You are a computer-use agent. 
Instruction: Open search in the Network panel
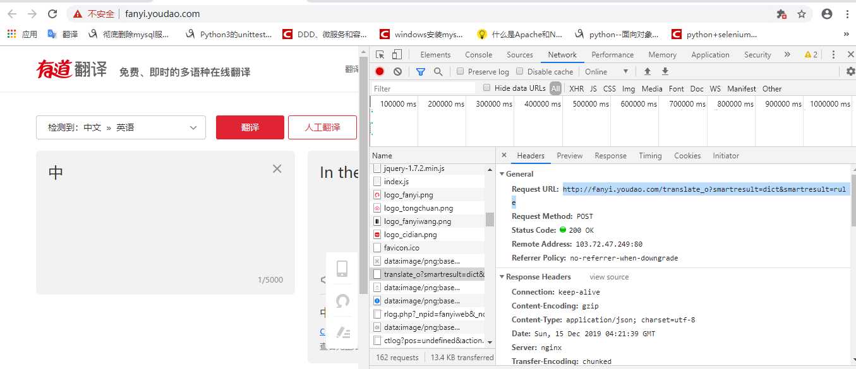[x=438, y=71]
